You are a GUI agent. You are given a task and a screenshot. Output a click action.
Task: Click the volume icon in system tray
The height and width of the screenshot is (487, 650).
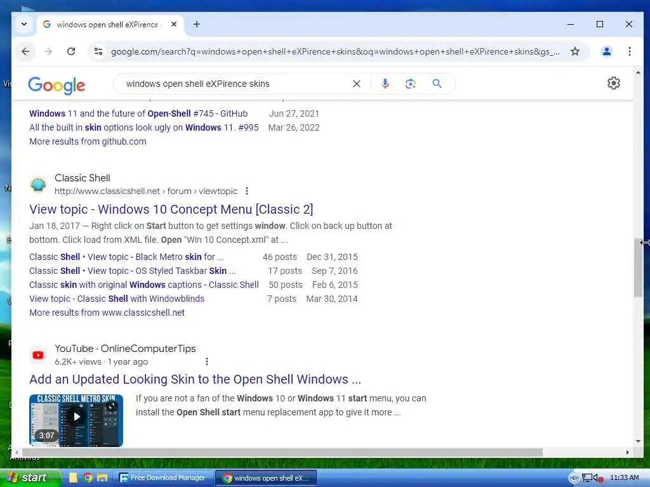tap(597, 478)
